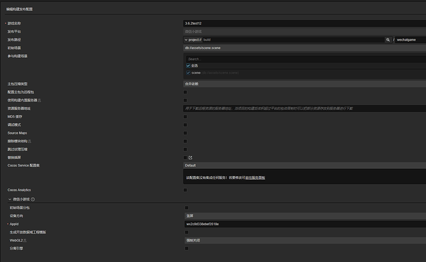Enable the Cocos Analytics checkbox
Viewport: 426px width, 262px height.
tap(185, 190)
